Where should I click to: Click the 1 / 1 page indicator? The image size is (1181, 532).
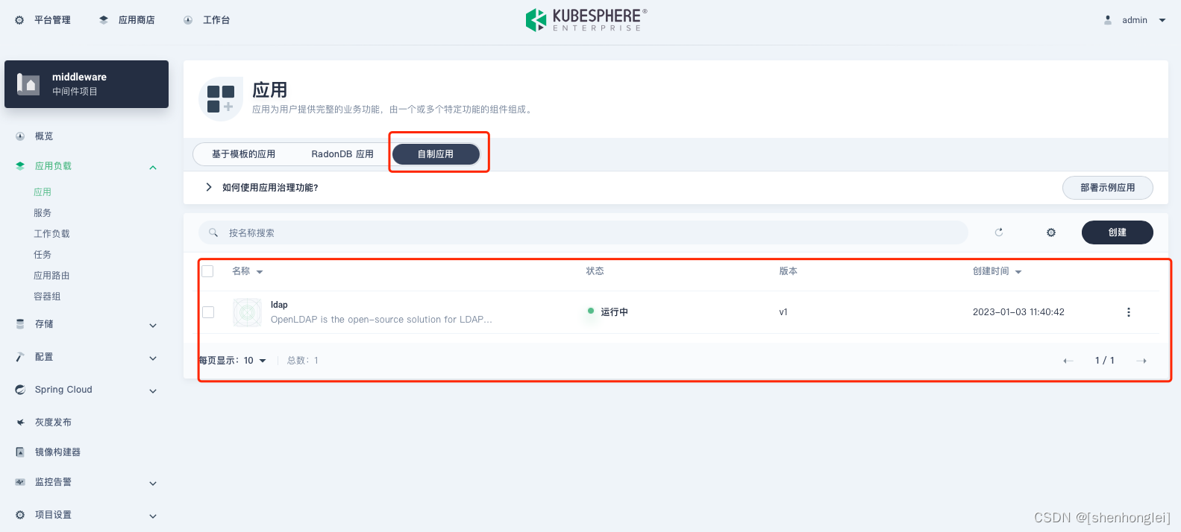1105,361
